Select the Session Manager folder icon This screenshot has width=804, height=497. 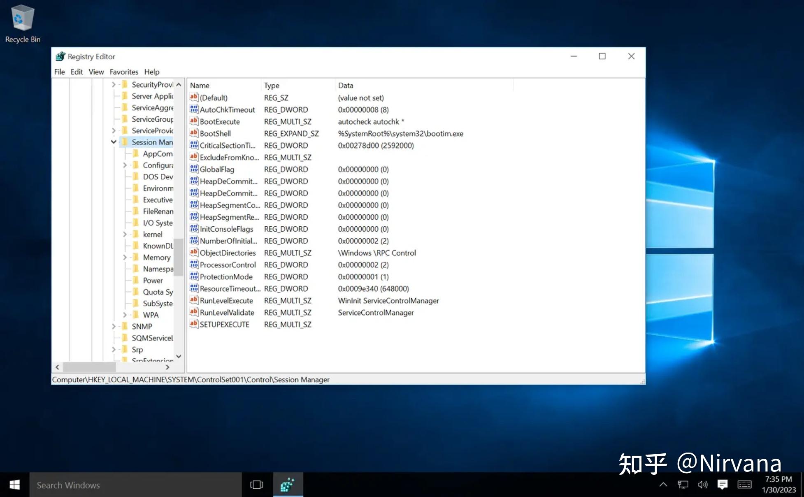[125, 142]
